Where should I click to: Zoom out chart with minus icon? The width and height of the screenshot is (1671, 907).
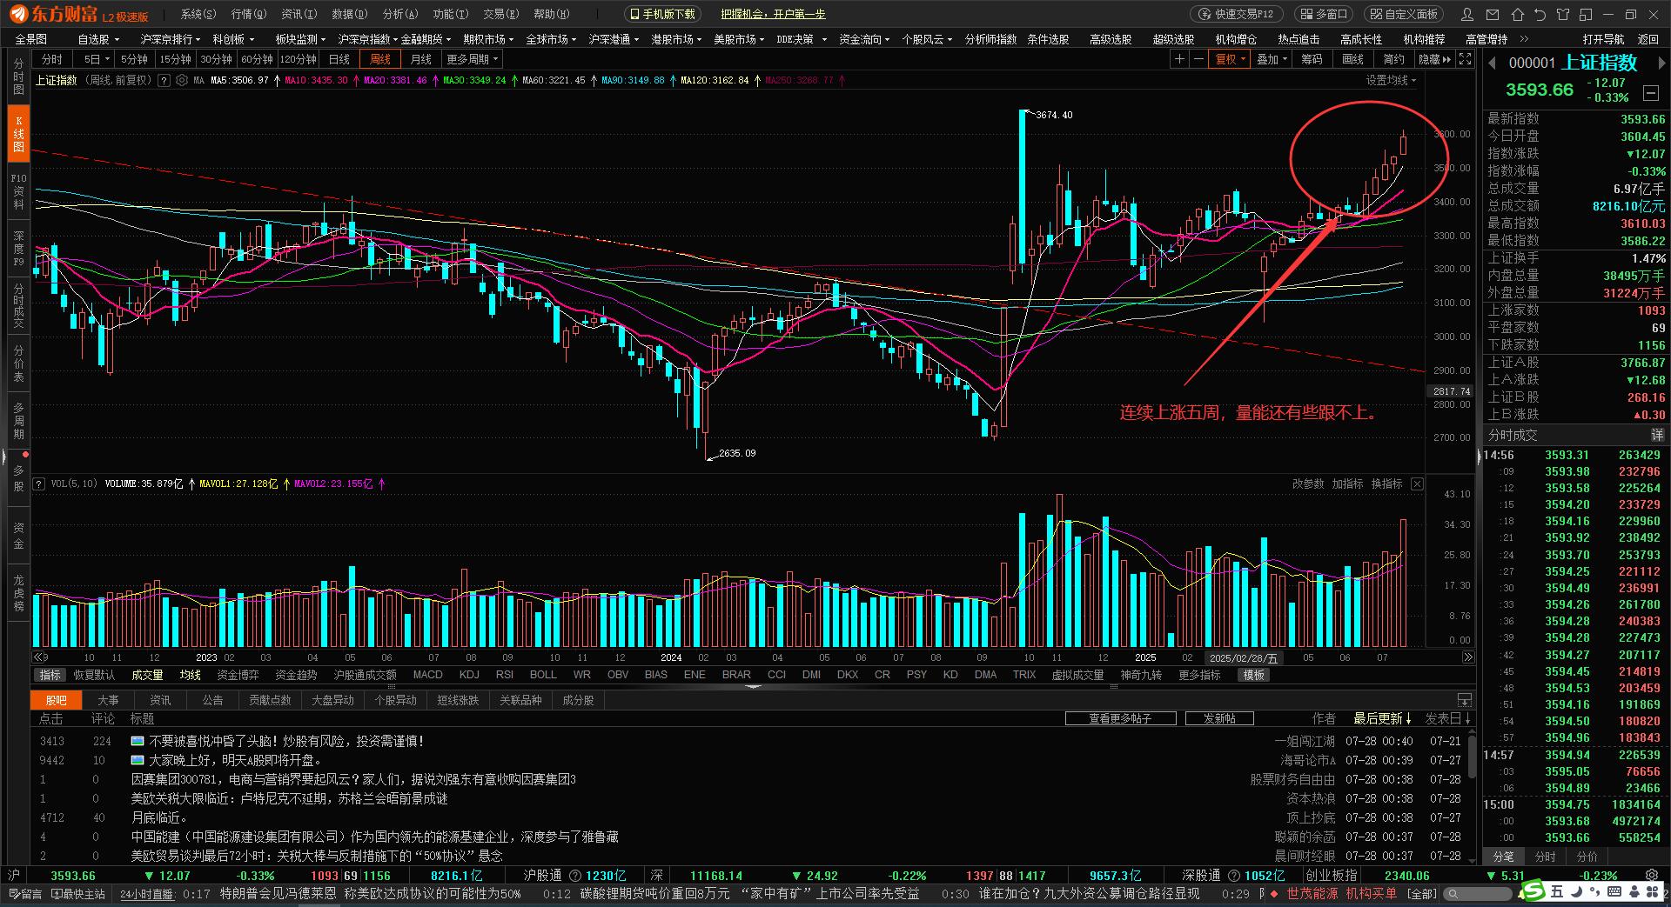[x=1198, y=59]
